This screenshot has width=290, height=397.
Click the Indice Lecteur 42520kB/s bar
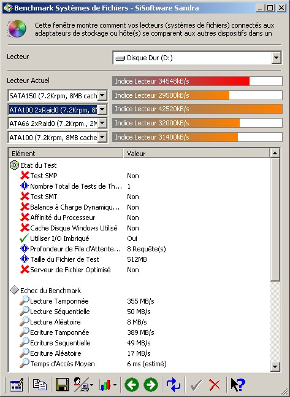pyautogui.click(x=197, y=109)
